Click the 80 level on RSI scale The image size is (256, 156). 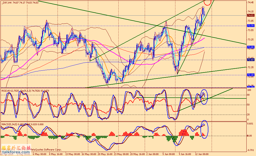248,95
